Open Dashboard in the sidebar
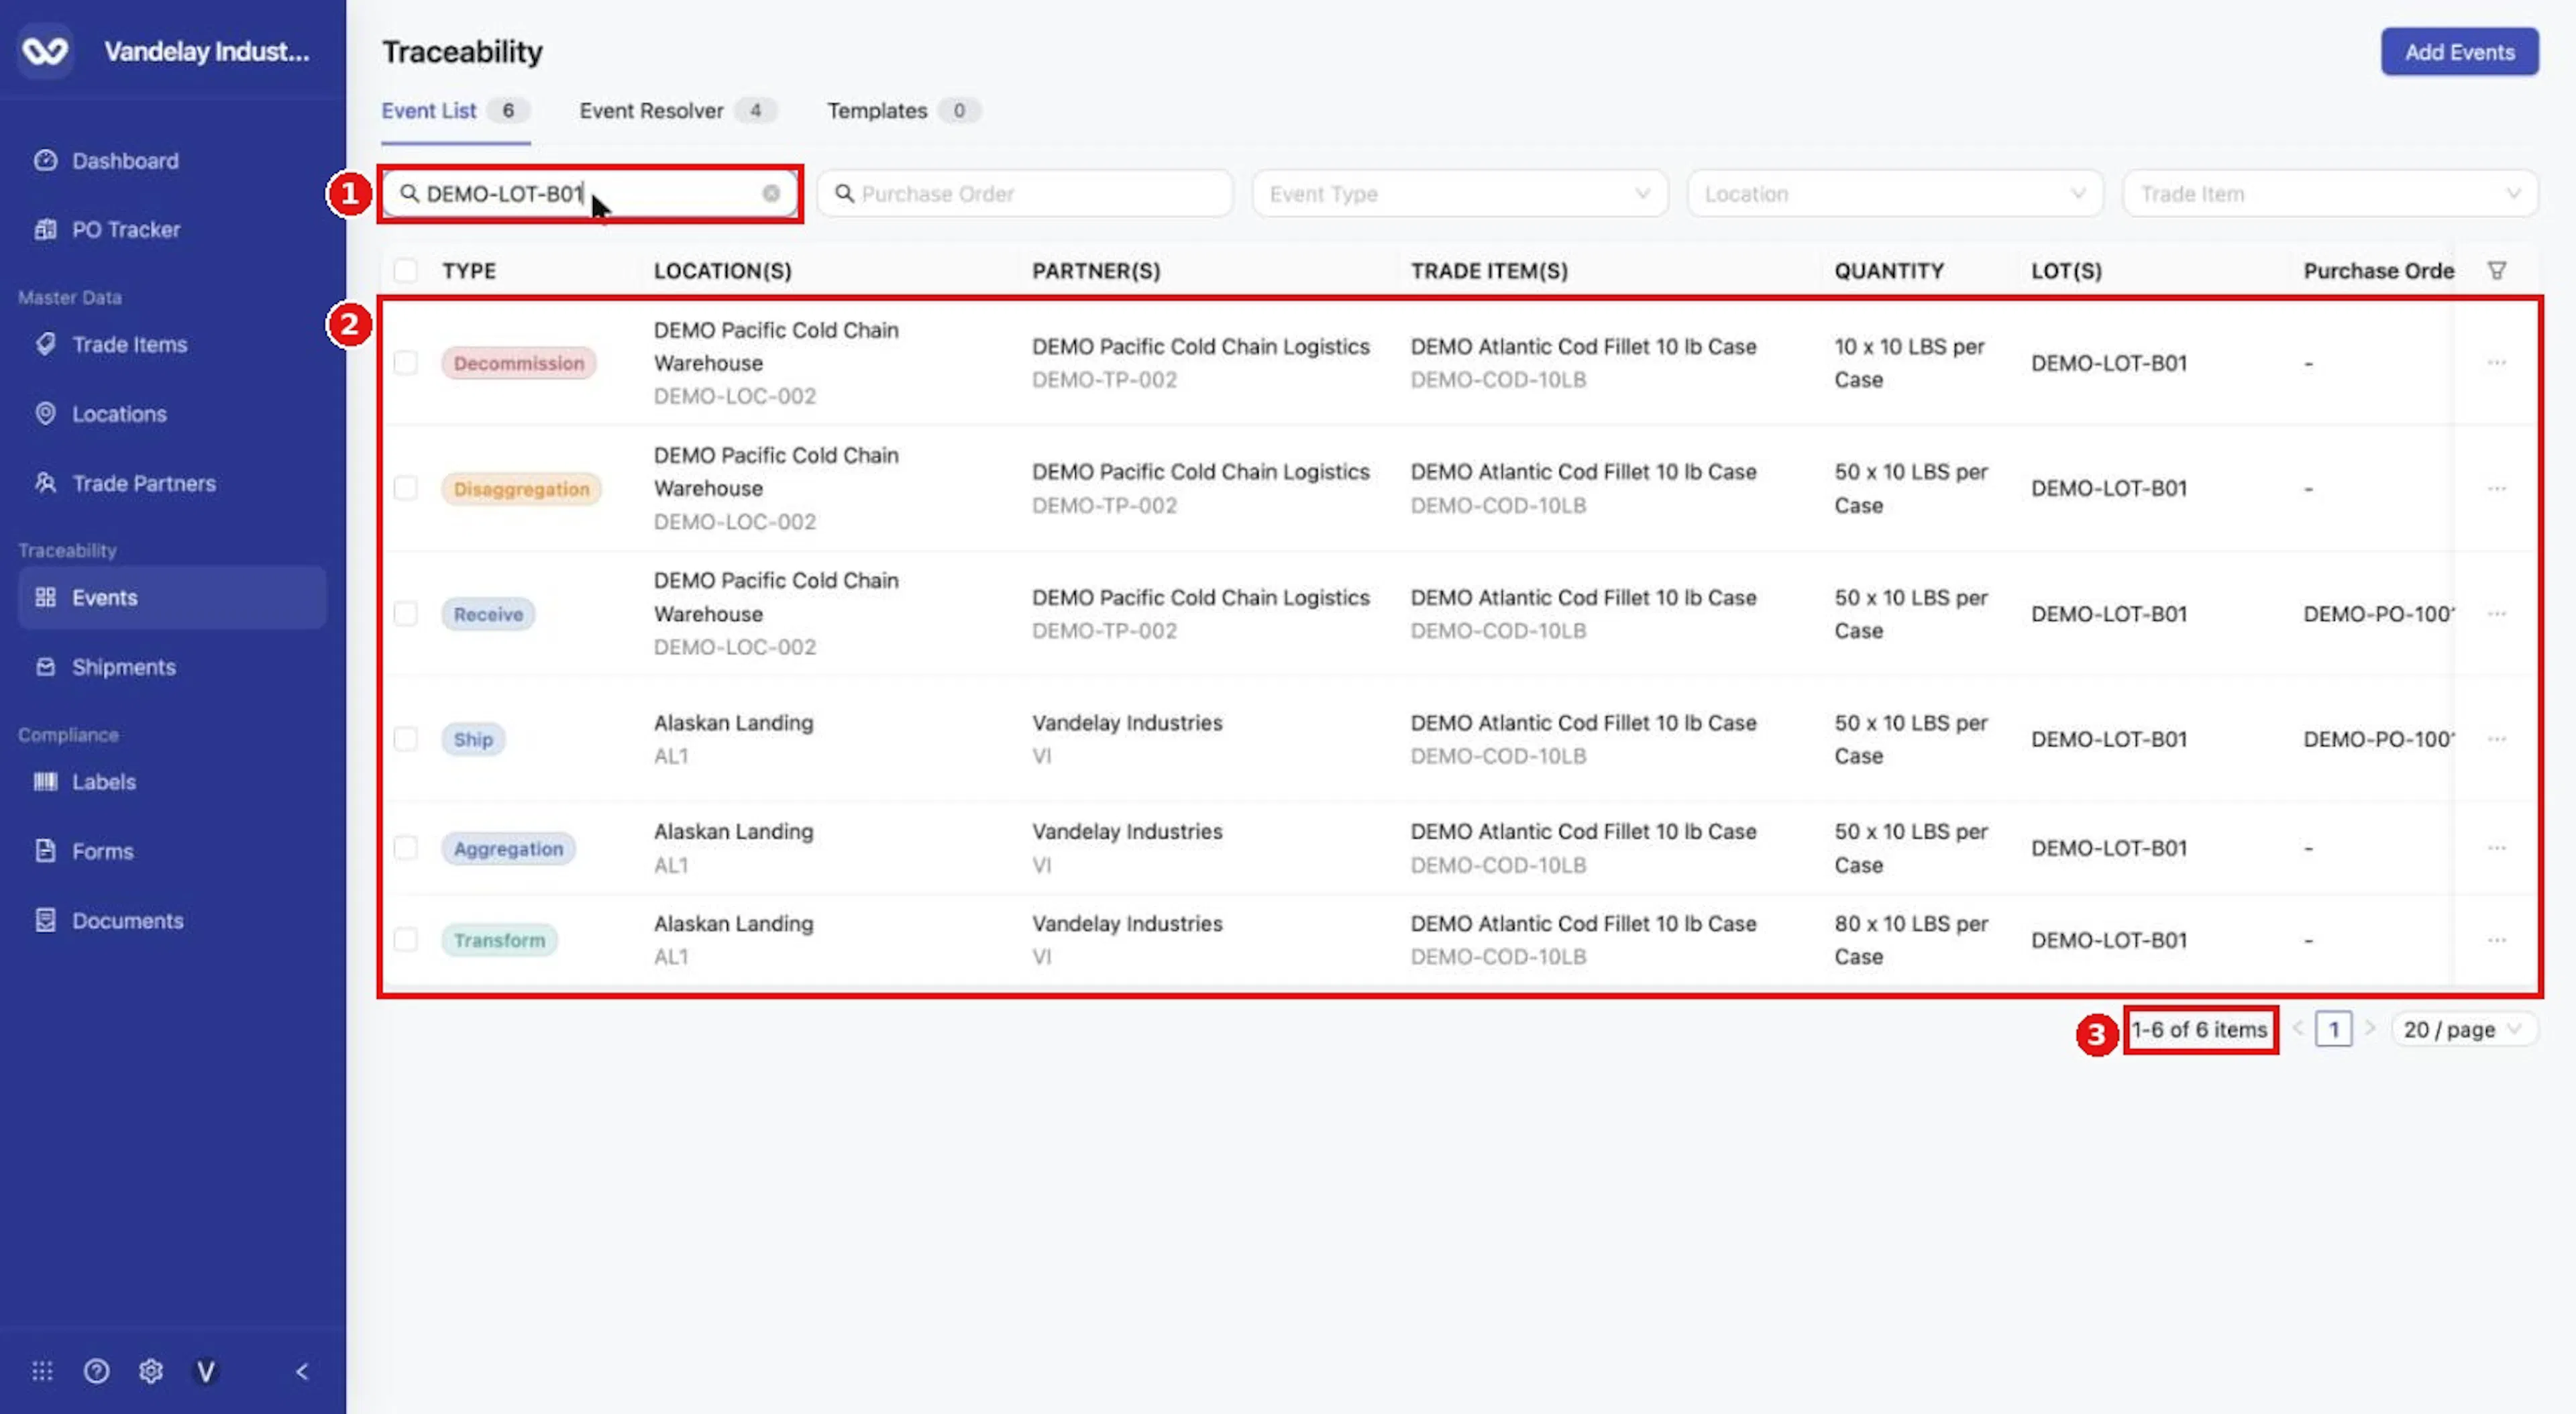This screenshot has width=2576, height=1414. click(172, 160)
